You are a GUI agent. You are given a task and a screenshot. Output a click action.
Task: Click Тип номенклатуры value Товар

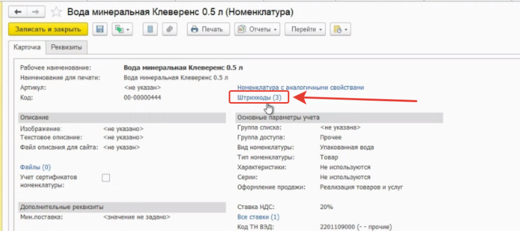[x=329, y=157]
